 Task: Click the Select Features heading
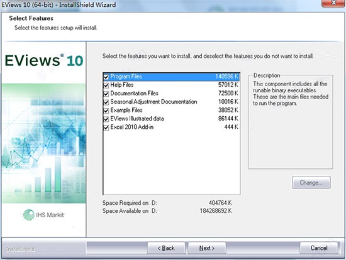click(31, 18)
